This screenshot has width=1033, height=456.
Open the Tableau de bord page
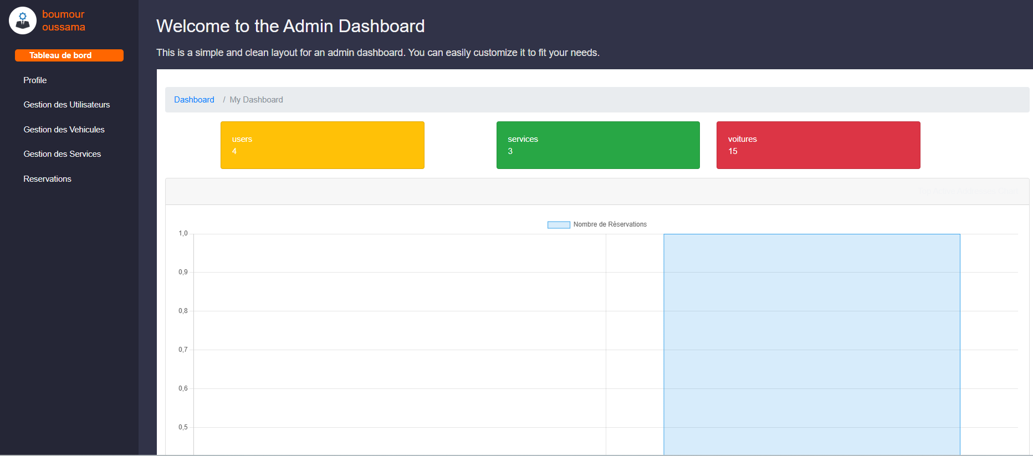[69, 55]
